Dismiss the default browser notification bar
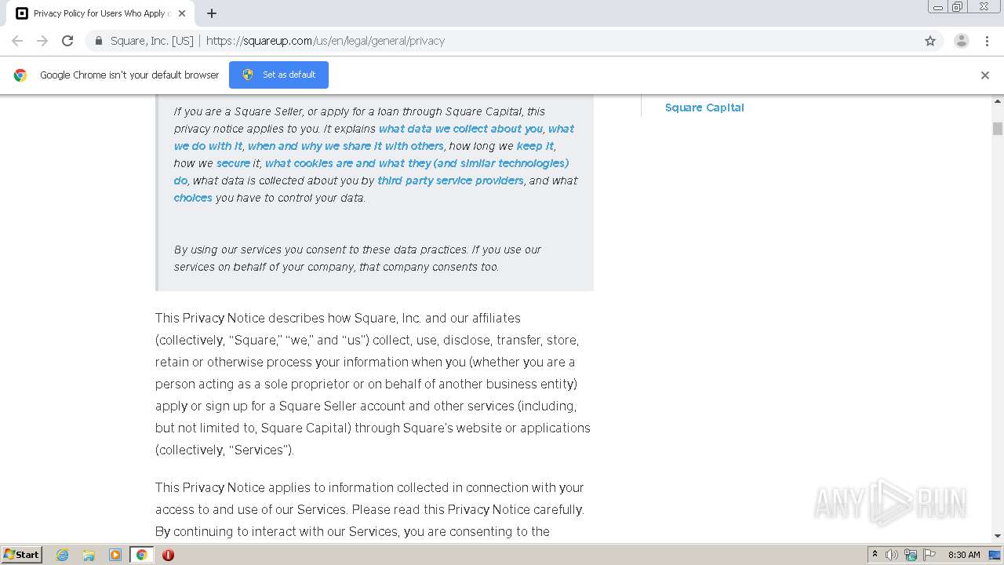 [x=985, y=75]
